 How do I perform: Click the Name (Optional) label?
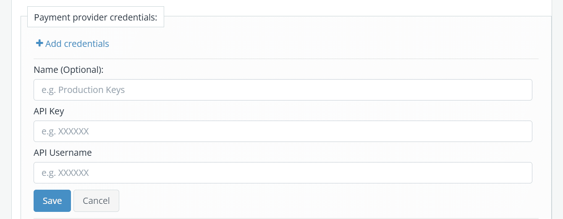(x=68, y=70)
